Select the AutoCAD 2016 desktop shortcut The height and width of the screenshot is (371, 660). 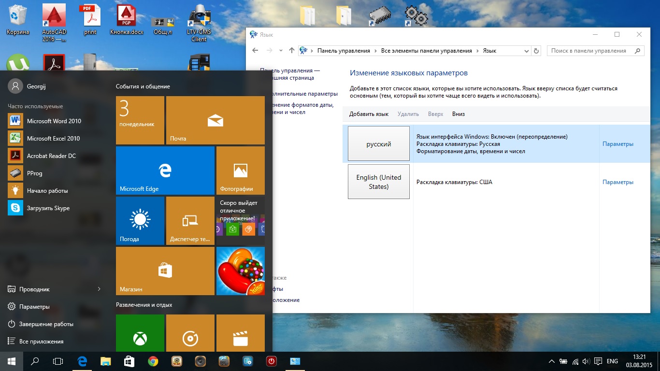click(x=54, y=23)
